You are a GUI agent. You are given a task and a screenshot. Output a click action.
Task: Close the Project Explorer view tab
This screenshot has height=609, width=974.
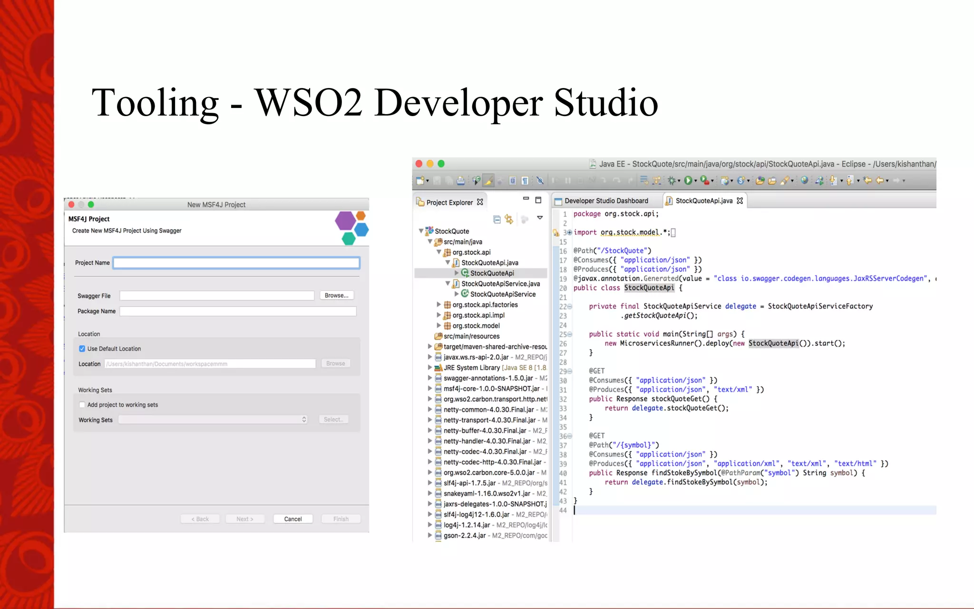tap(480, 202)
